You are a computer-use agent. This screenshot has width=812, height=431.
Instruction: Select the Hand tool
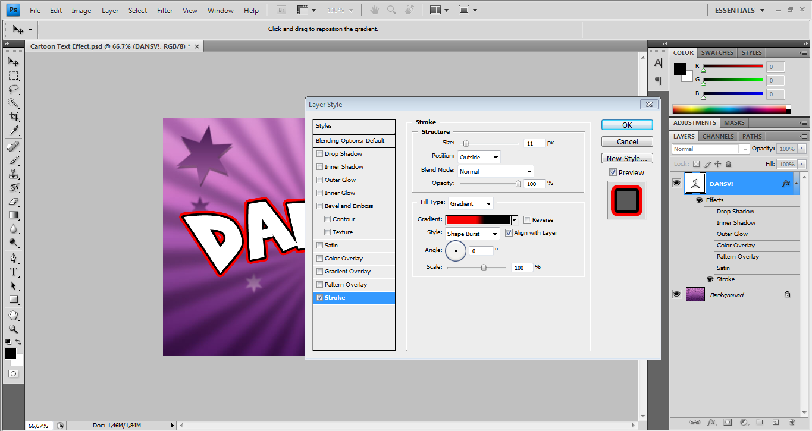[13, 315]
